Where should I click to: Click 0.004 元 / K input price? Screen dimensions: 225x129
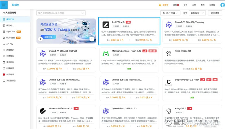(x=117, y=40)
